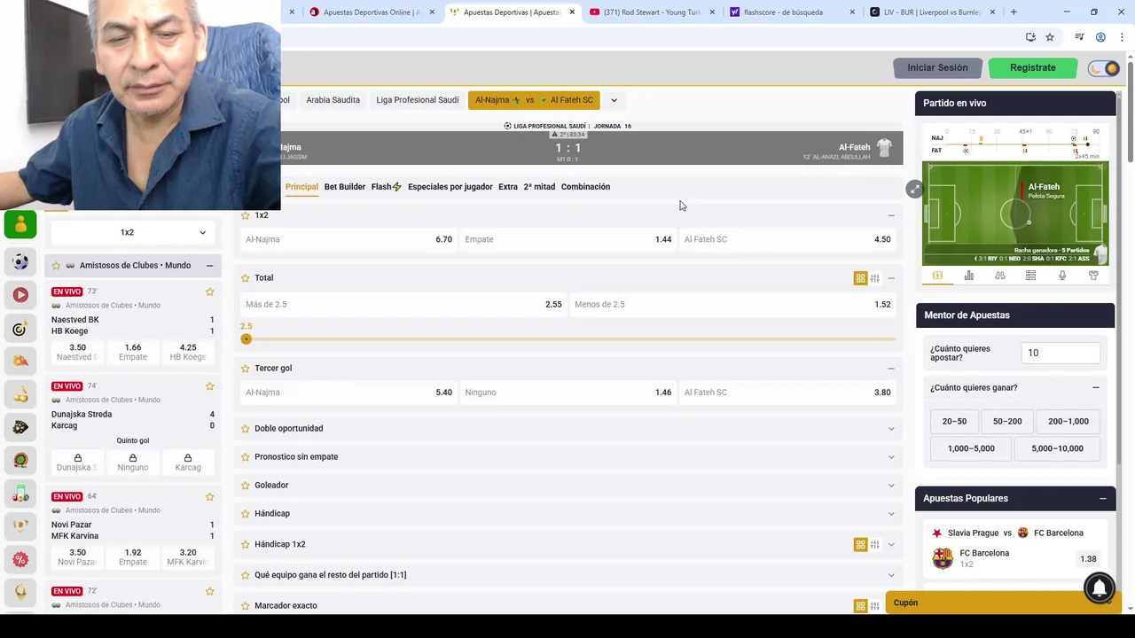Favorite the Novi Pazar match star
This screenshot has height=638, width=1135.
click(x=210, y=497)
